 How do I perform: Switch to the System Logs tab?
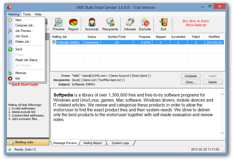pos(120,143)
